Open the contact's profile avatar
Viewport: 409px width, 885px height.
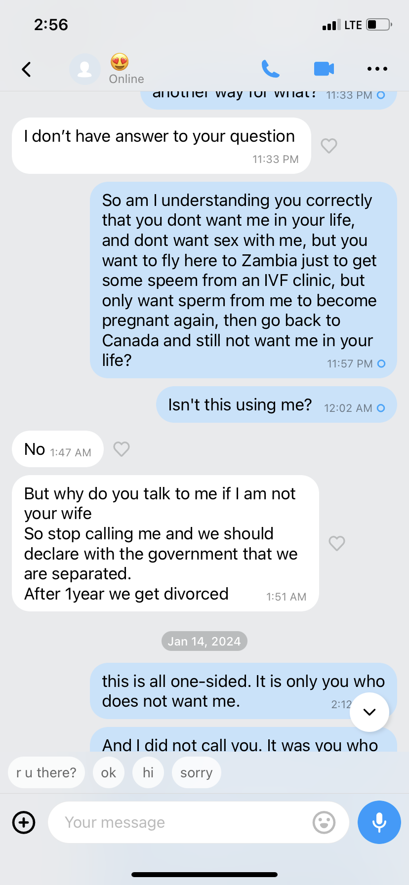point(85,69)
